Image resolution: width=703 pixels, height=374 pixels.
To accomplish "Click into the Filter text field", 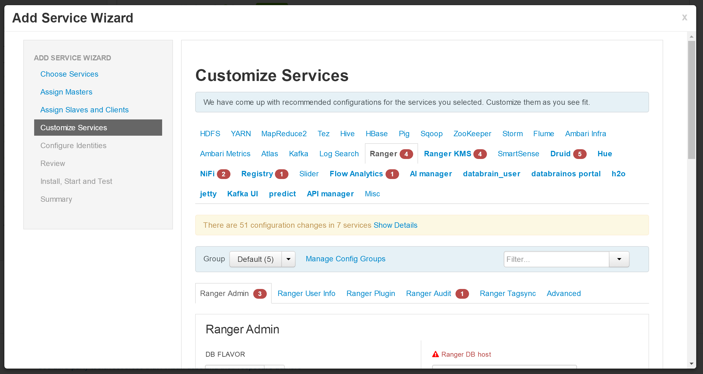I will coord(556,259).
